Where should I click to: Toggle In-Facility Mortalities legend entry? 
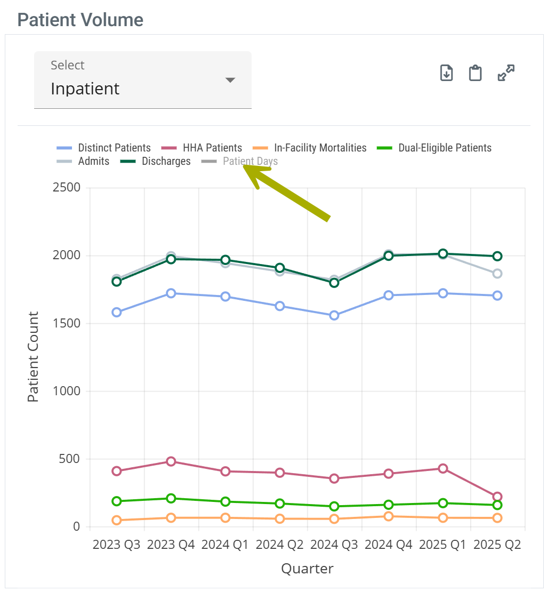(320, 148)
